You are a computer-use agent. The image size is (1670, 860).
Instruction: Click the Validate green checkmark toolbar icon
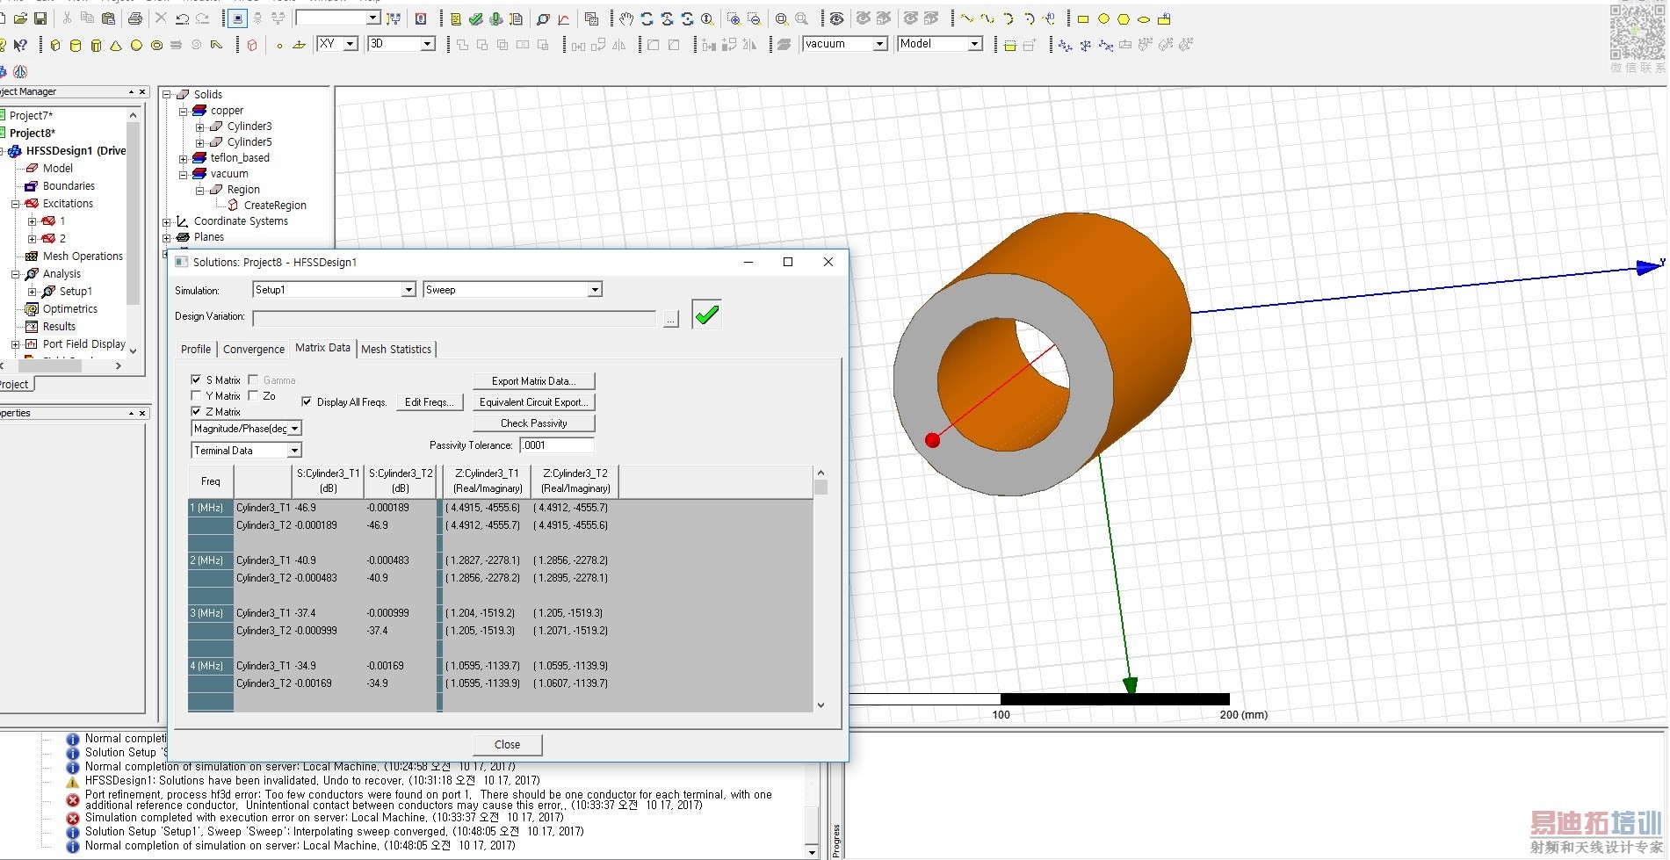tap(475, 18)
